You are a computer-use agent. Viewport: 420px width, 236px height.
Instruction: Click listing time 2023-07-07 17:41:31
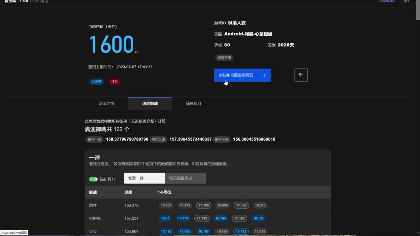pyautogui.click(x=134, y=67)
